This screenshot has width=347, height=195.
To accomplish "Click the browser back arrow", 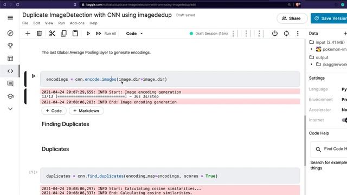I will tap(4, 4).
